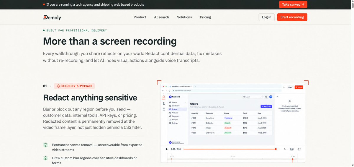Image resolution: width=354 pixels, height=167 pixels.
Task: Click the Take survey button in the banner
Action: (x=293, y=4)
